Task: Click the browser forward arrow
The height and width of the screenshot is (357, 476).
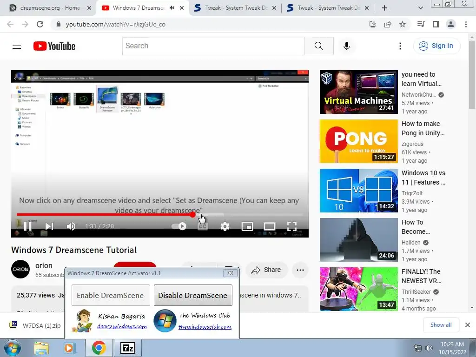Action: (x=25, y=24)
